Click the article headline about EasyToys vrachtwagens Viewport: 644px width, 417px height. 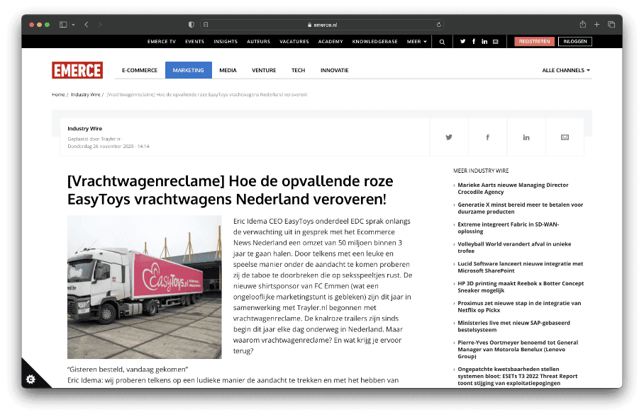(230, 190)
